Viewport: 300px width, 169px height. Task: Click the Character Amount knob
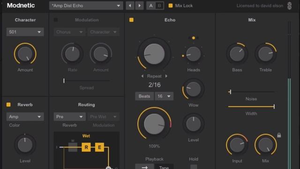[x=25, y=54]
